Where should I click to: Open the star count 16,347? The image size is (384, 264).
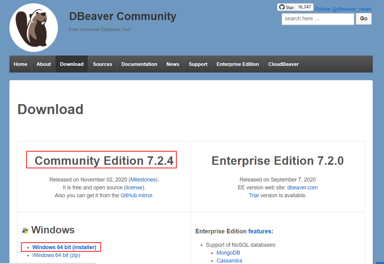(305, 7)
